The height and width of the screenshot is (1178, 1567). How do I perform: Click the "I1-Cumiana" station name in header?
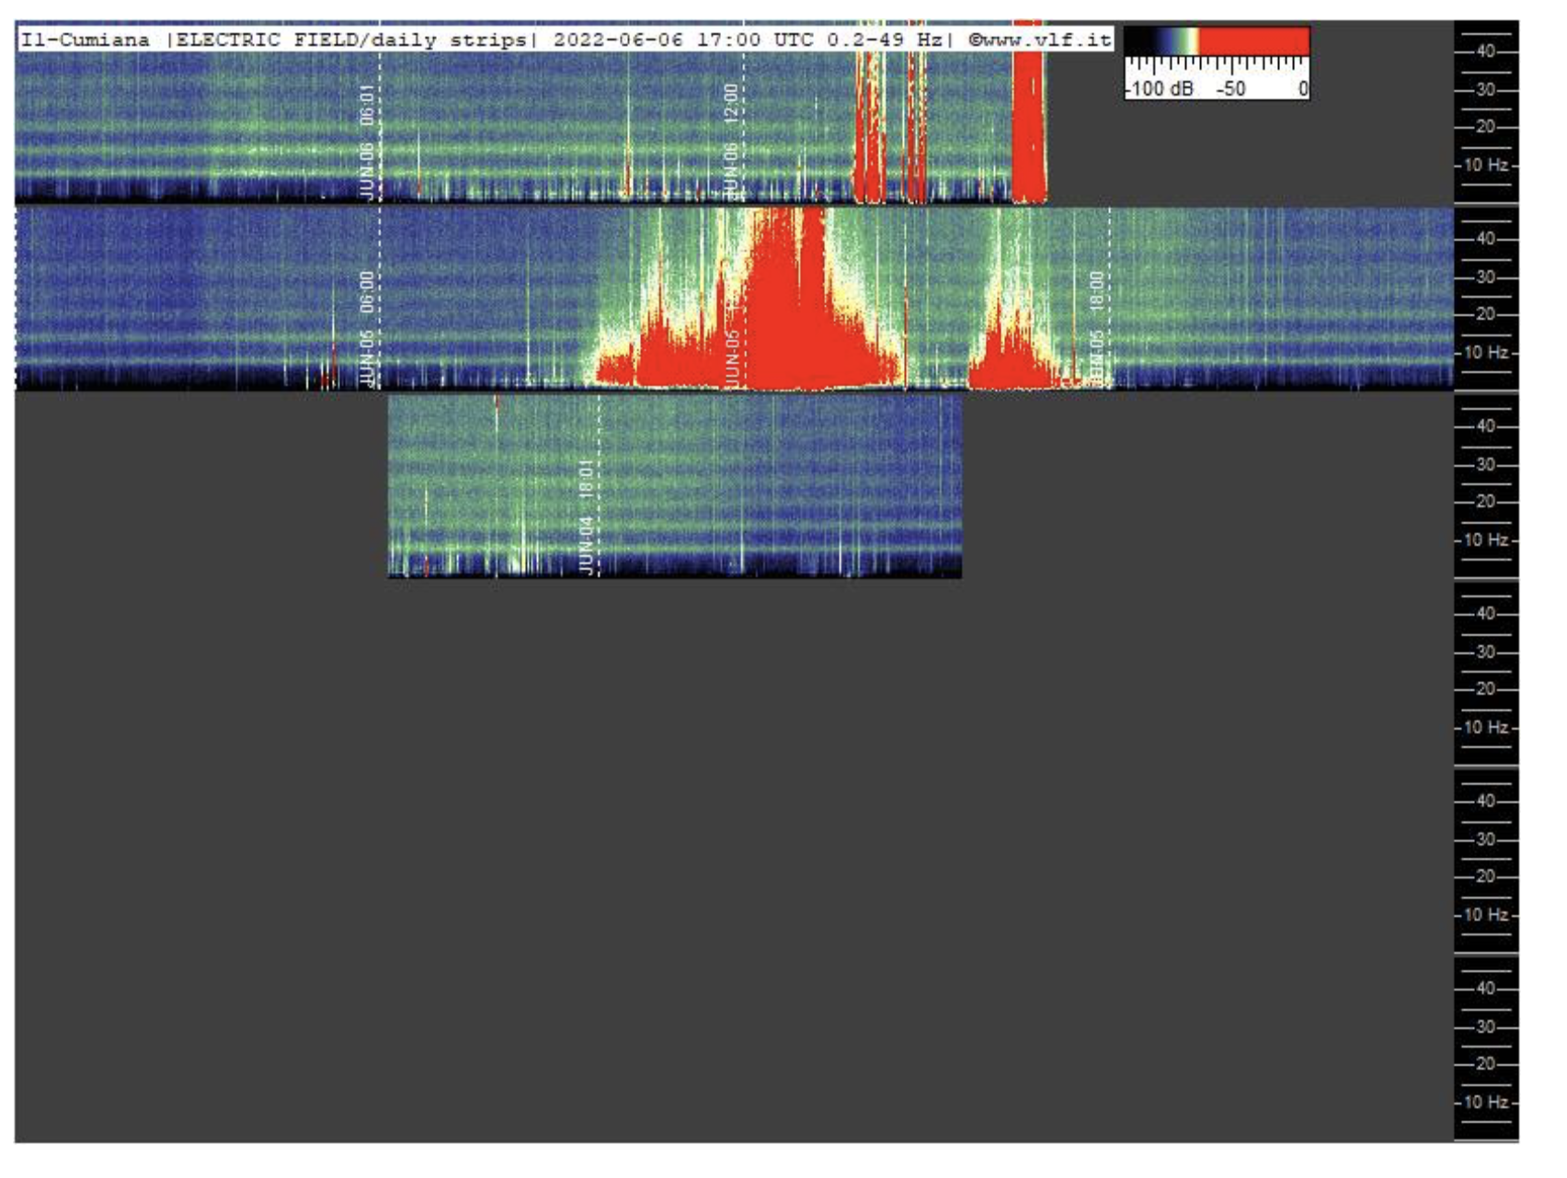[86, 40]
